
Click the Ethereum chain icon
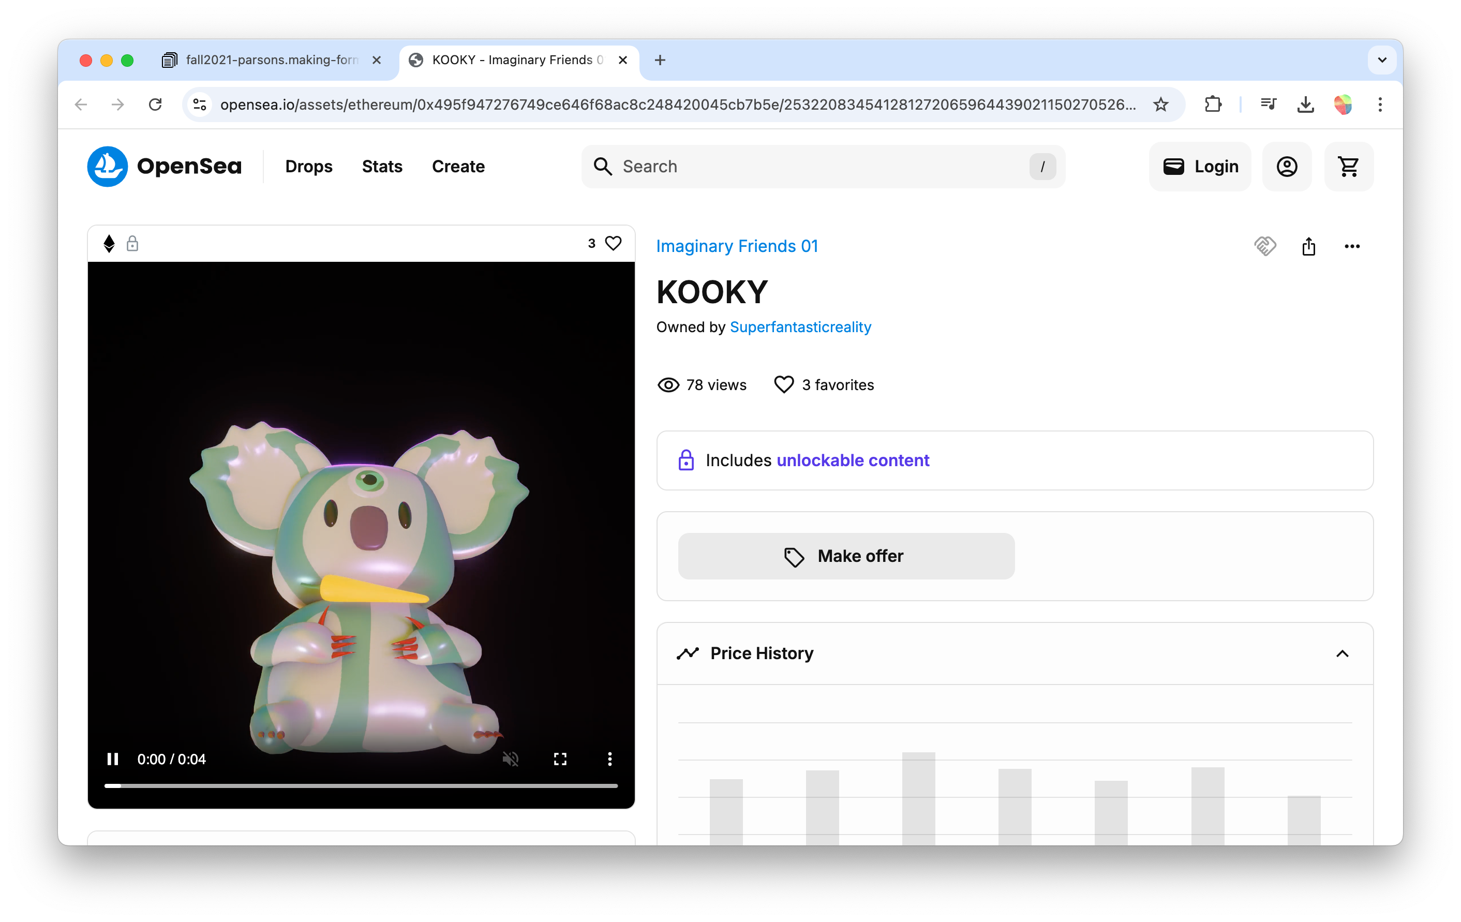tap(109, 243)
